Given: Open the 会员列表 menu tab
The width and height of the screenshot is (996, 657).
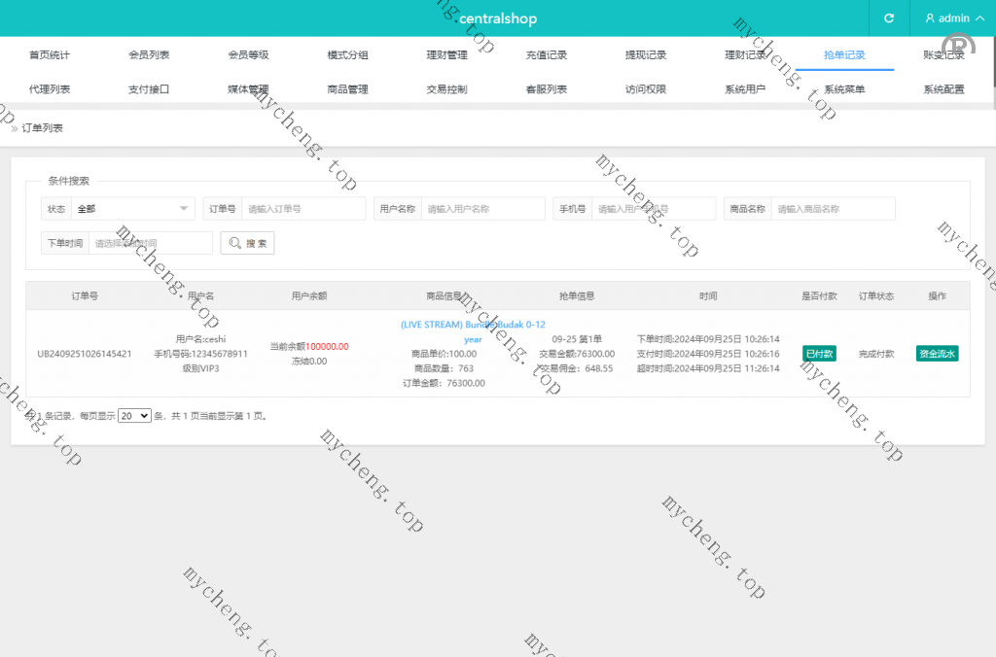Looking at the screenshot, I should click(x=149, y=55).
